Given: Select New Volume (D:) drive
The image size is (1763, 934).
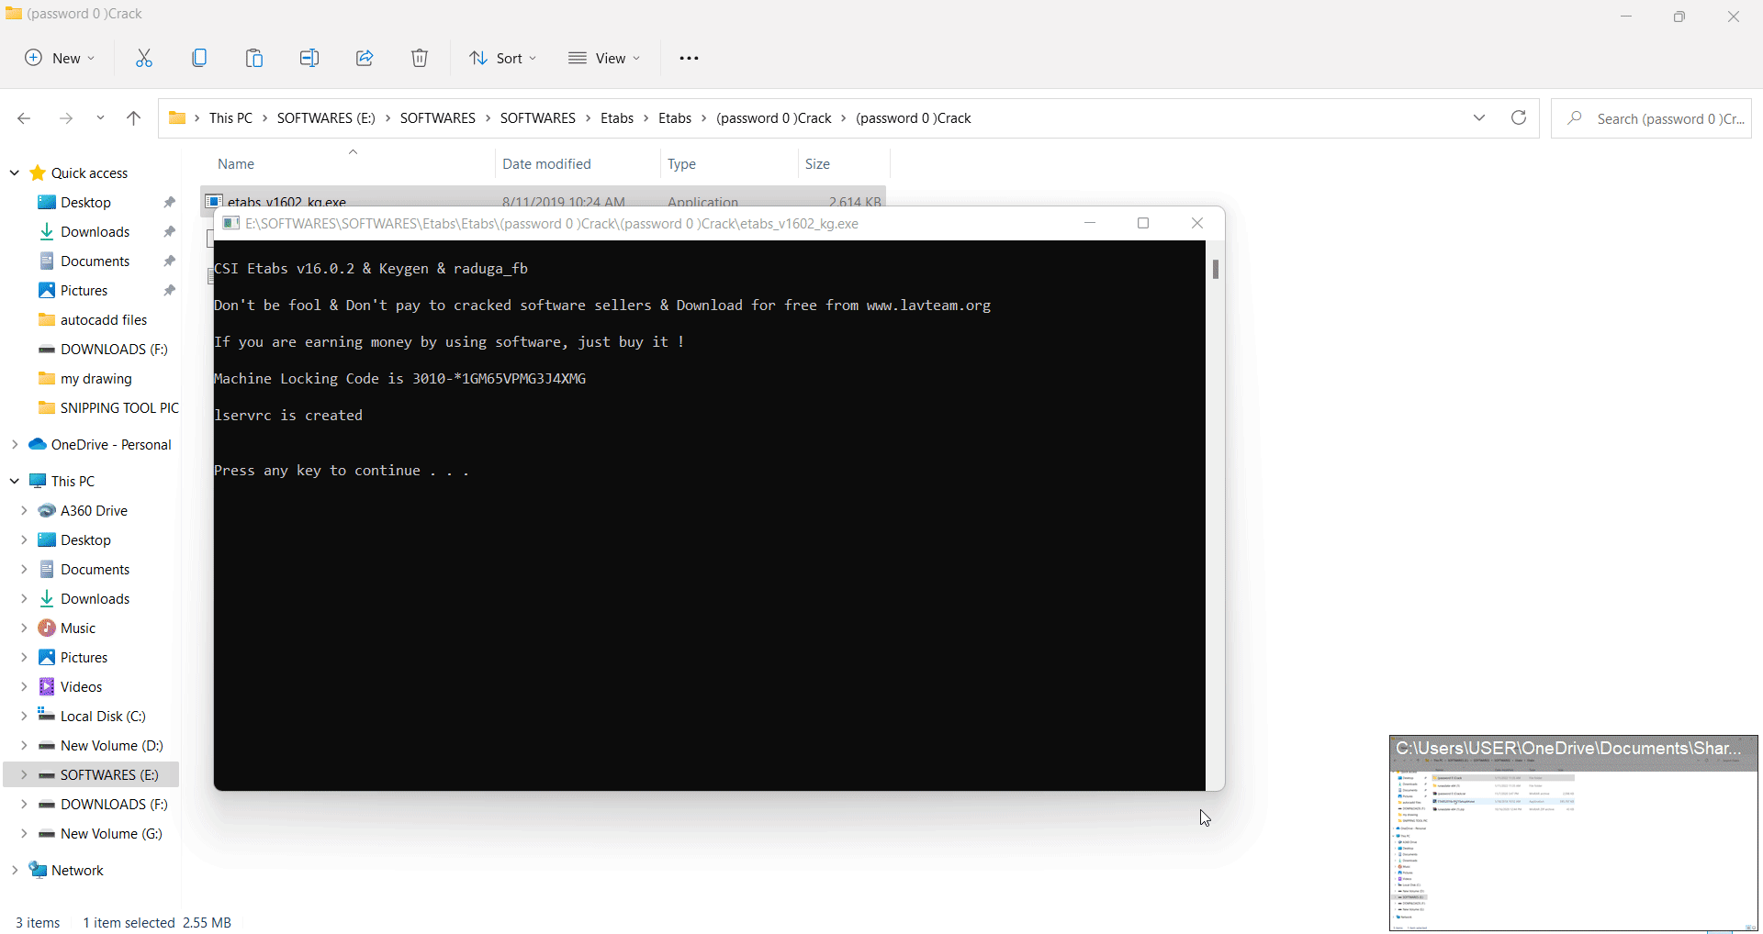Looking at the screenshot, I should 111,746.
